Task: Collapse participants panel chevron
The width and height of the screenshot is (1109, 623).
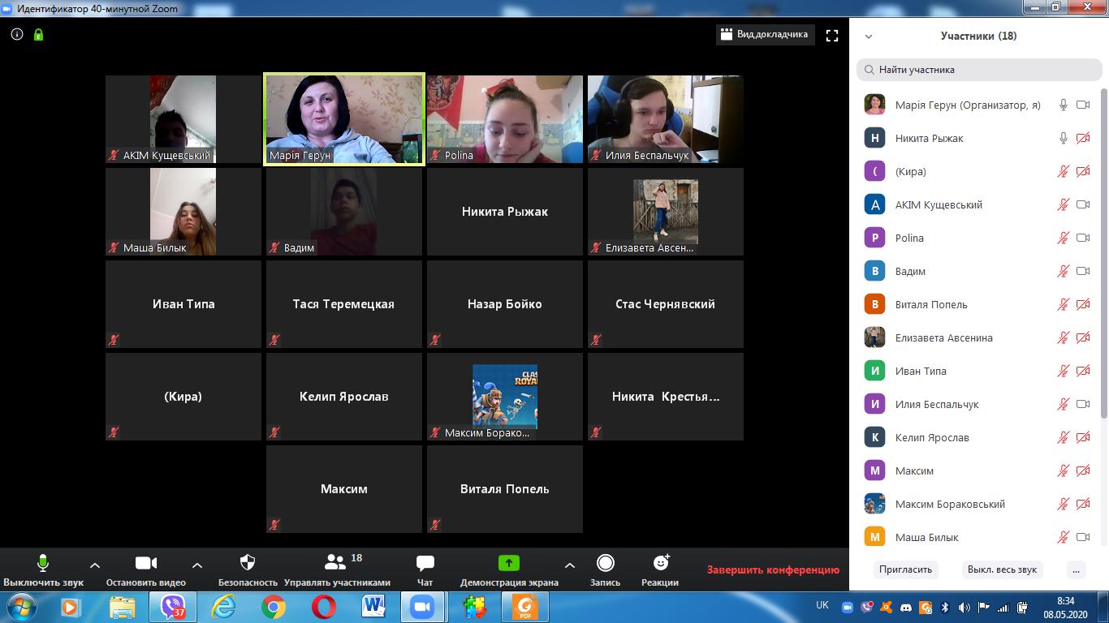Action: click(869, 37)
